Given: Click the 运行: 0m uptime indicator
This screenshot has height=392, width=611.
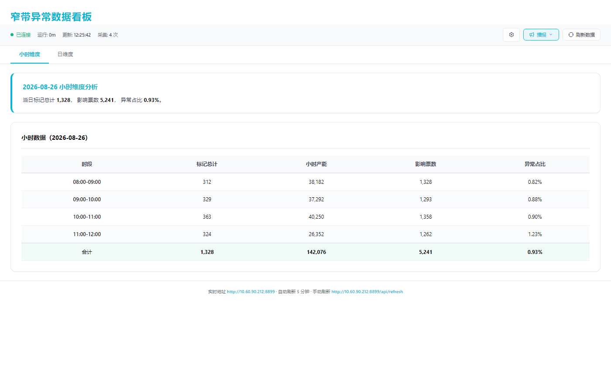Looking at the screenshot, I should click(x=46, y=35).
